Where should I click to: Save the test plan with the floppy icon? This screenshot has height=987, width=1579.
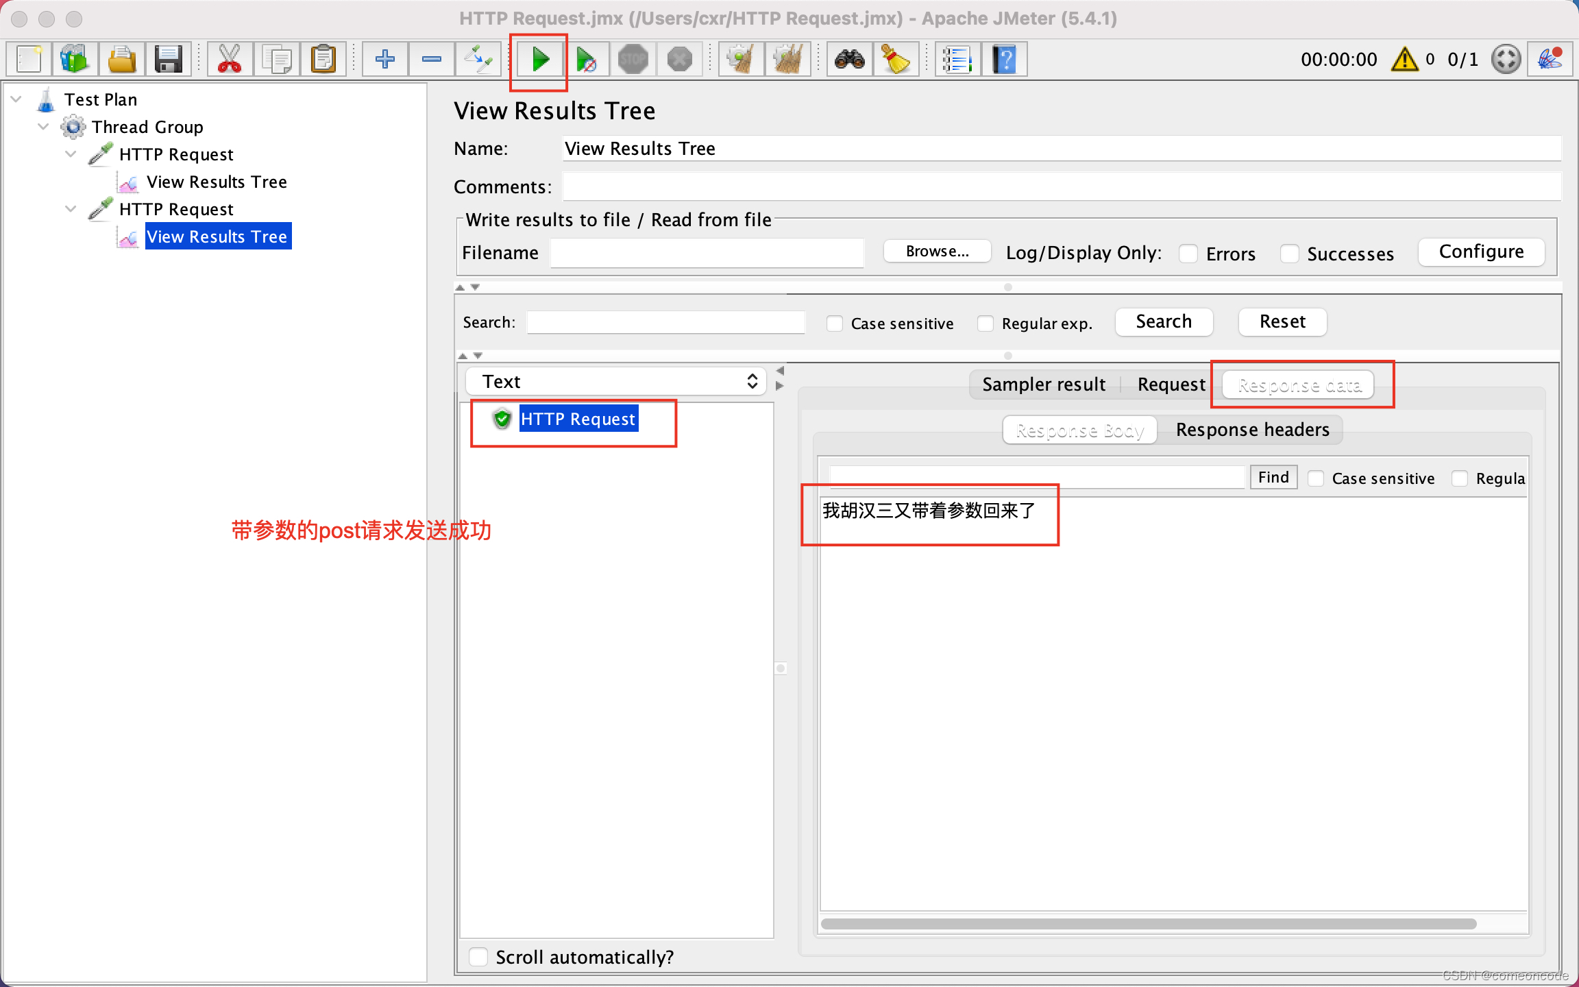[x=168, y=60]
